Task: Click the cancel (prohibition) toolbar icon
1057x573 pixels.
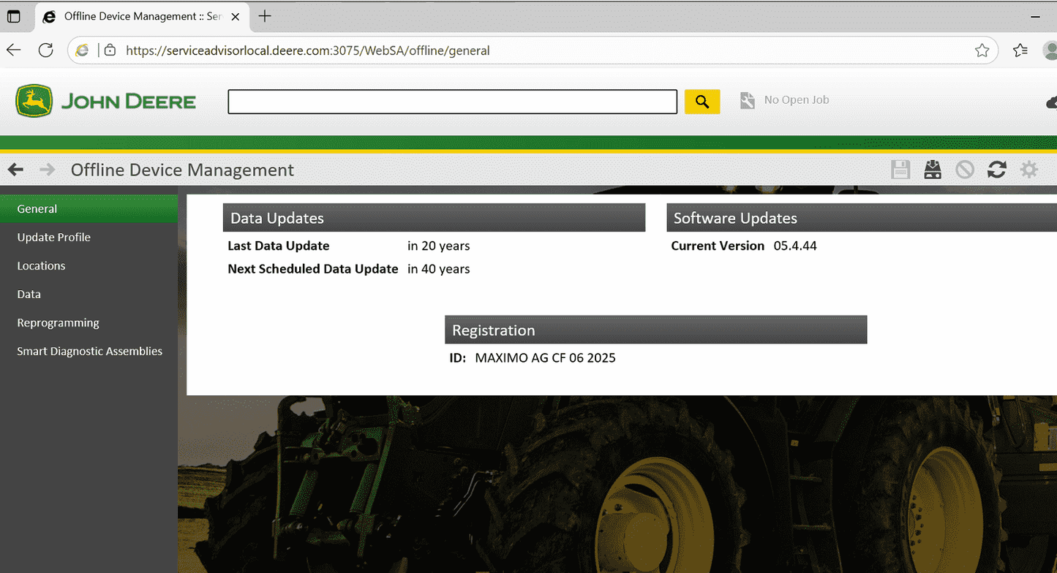Action: [x=965, y=169]
